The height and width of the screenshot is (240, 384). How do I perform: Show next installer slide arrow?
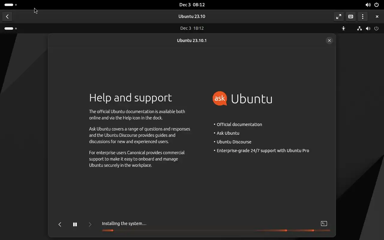click(x=90, y=224)
